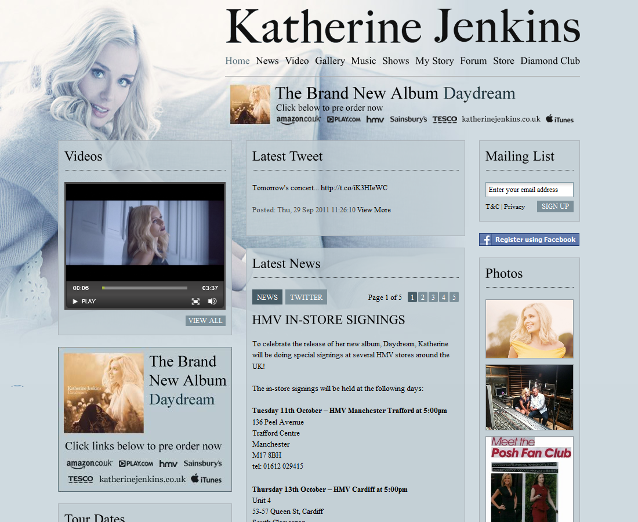Select the NEWS tab in Latest News
The image size is (638, 522).
pos(267,297)
